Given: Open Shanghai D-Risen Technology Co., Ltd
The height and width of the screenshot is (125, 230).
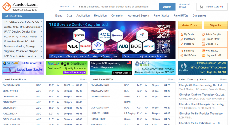Looking at the screenshot, I should (x=200, y=85).
